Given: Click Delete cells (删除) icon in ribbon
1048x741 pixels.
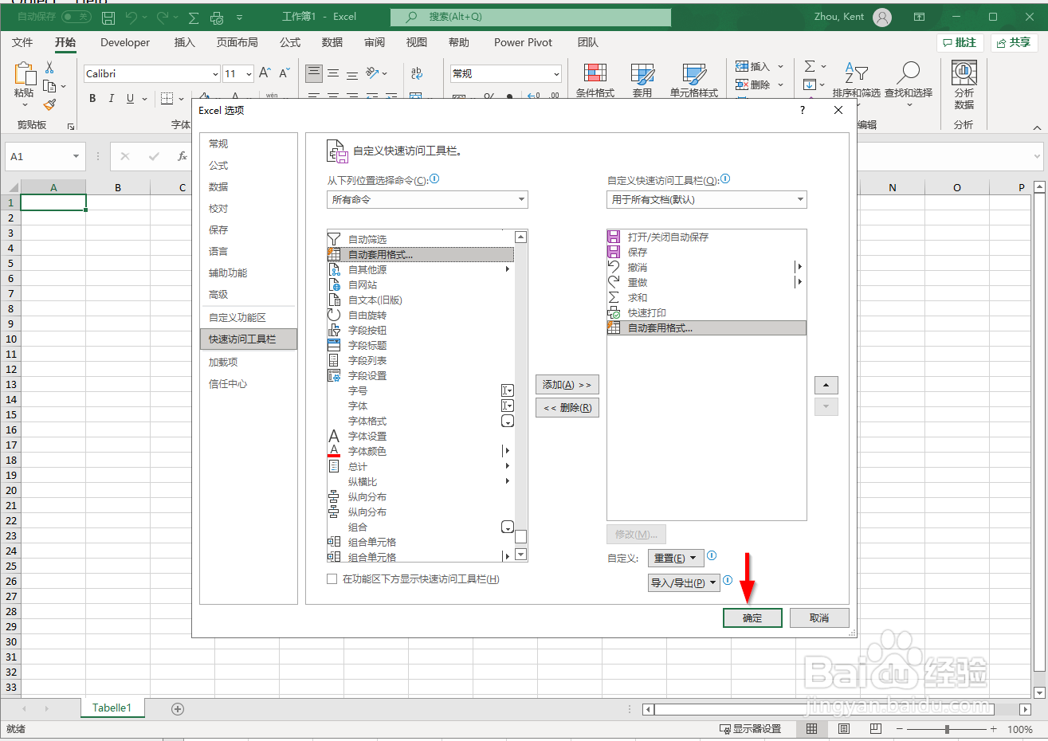Looking at the screenshot, I should (x=742, y=84).
